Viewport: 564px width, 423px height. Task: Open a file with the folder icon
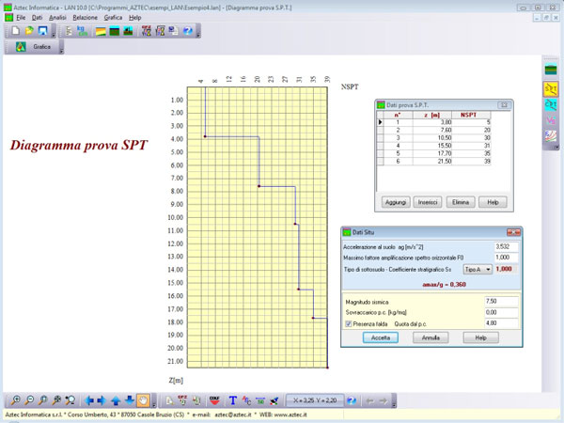(x=29, y=31)
